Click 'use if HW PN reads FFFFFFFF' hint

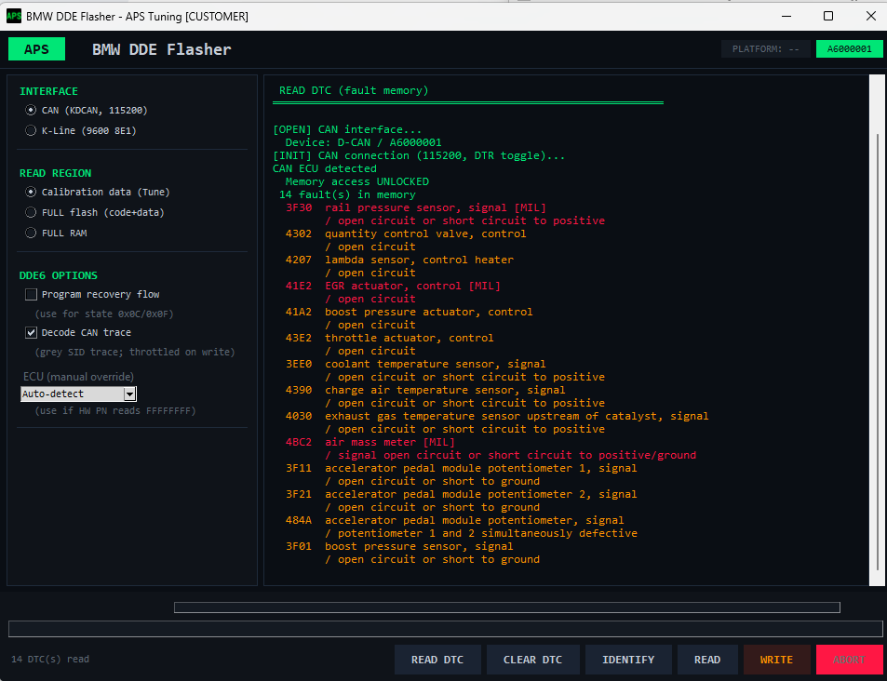click(x=115, y=410)
